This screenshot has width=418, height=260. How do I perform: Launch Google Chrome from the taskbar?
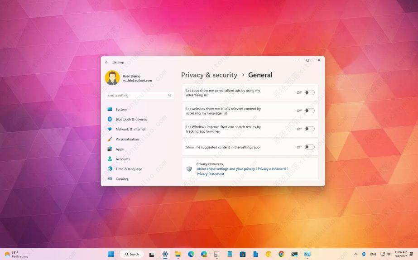pyautogui.click(x=281, y=254)
